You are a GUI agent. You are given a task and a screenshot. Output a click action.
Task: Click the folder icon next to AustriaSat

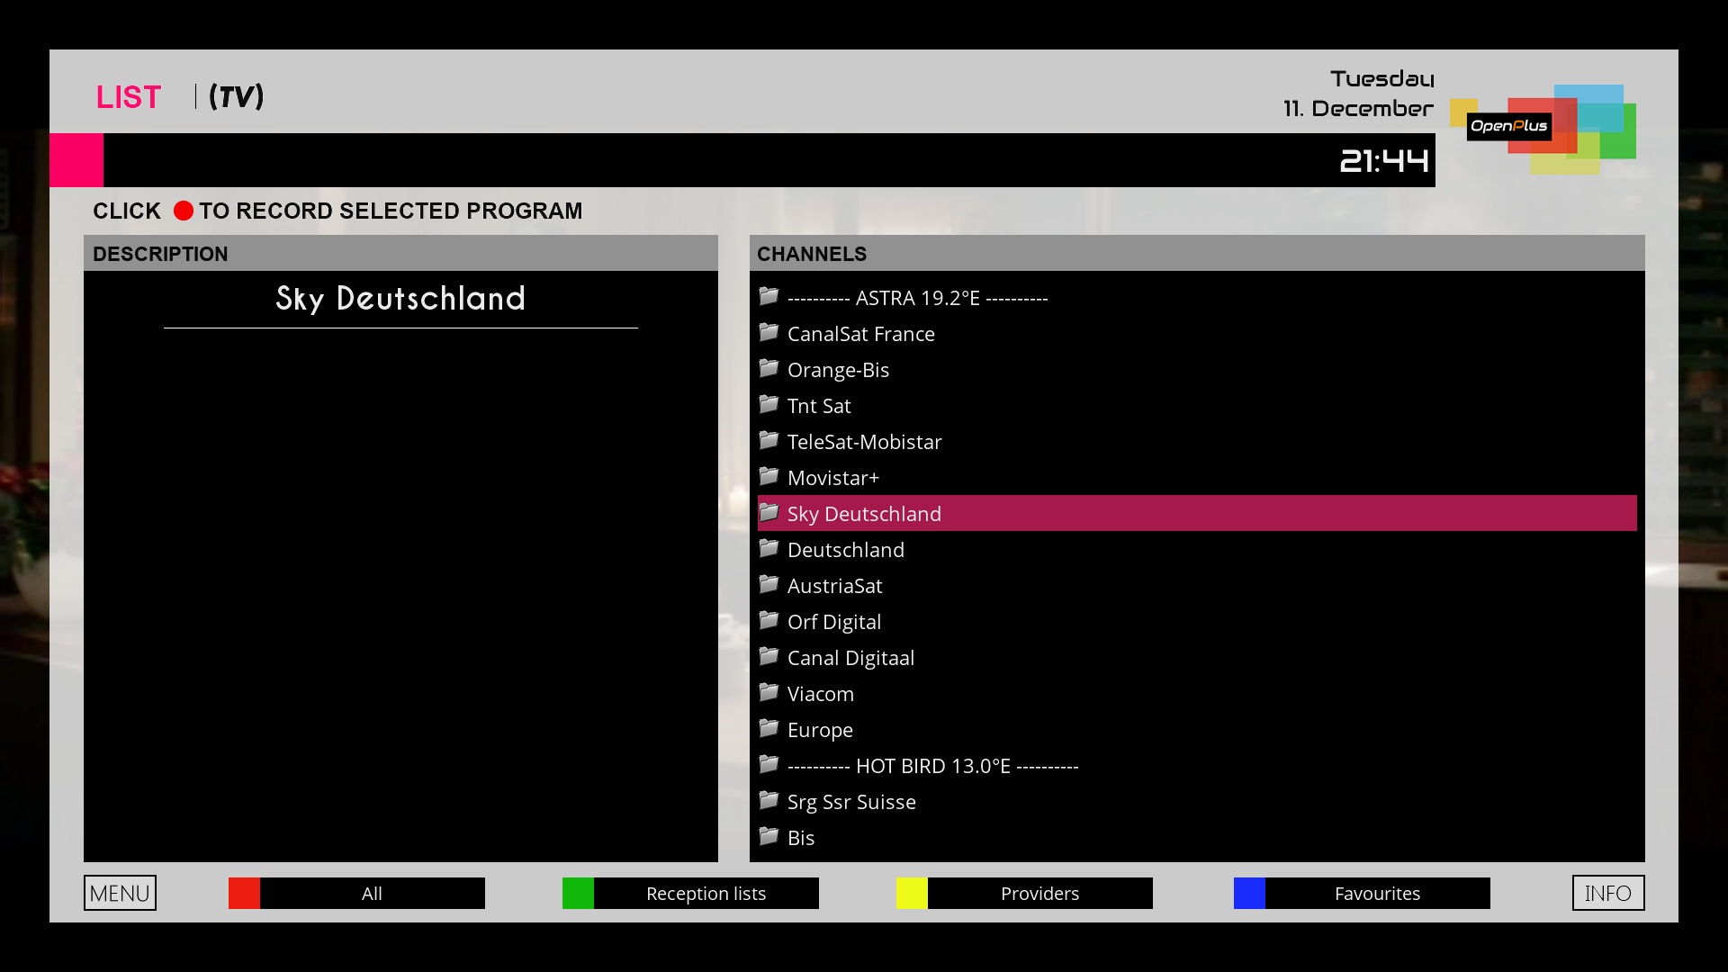[769, 584]
